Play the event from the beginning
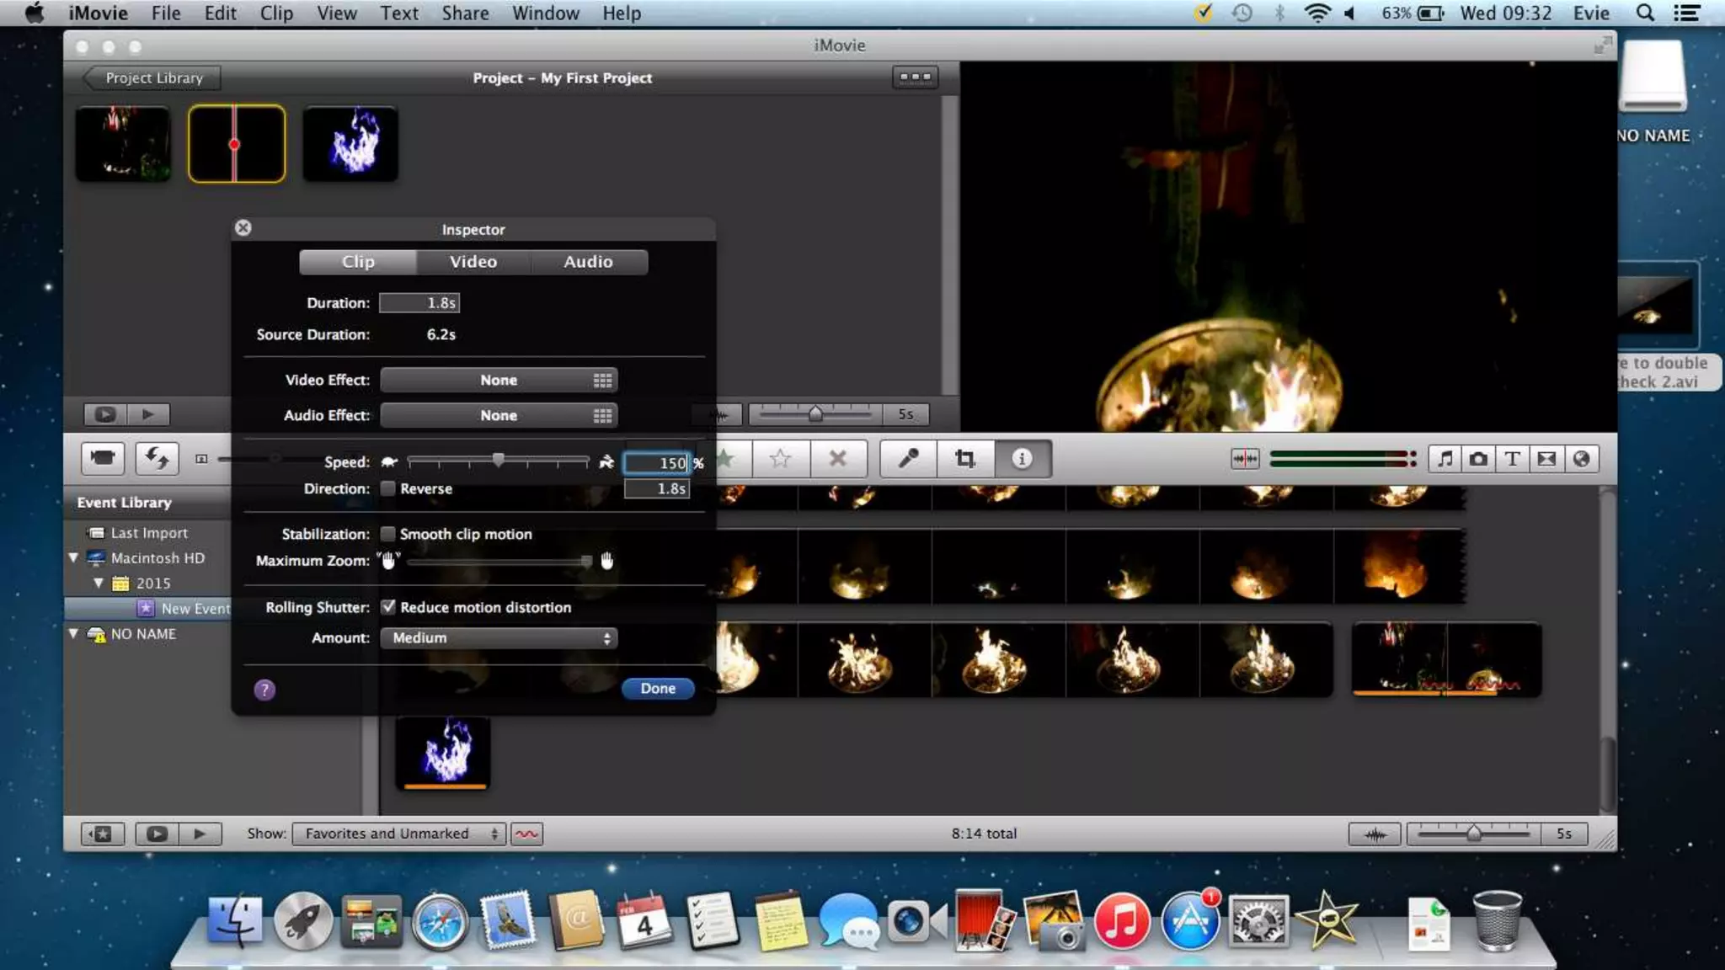 [x=200, y=834]
